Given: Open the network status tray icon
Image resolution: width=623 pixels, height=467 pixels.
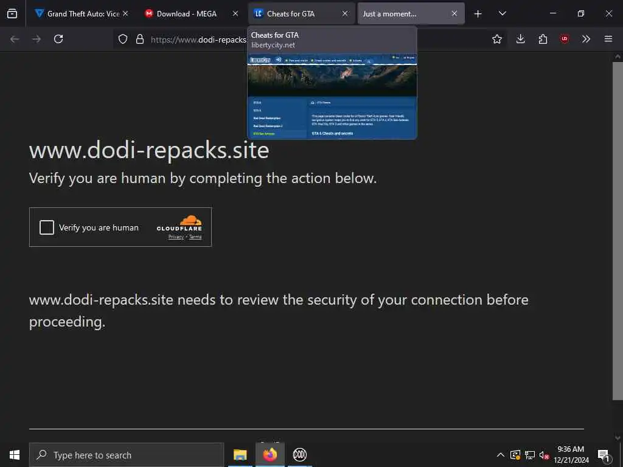Looking at the screenshot, I should point(530,455).
